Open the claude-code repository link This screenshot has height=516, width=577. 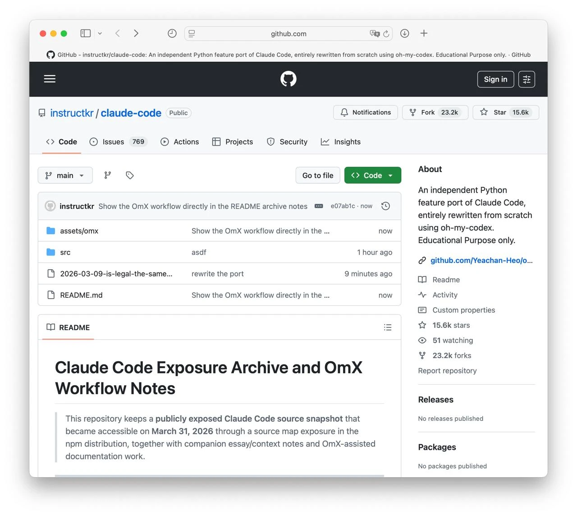pos(131,113)
